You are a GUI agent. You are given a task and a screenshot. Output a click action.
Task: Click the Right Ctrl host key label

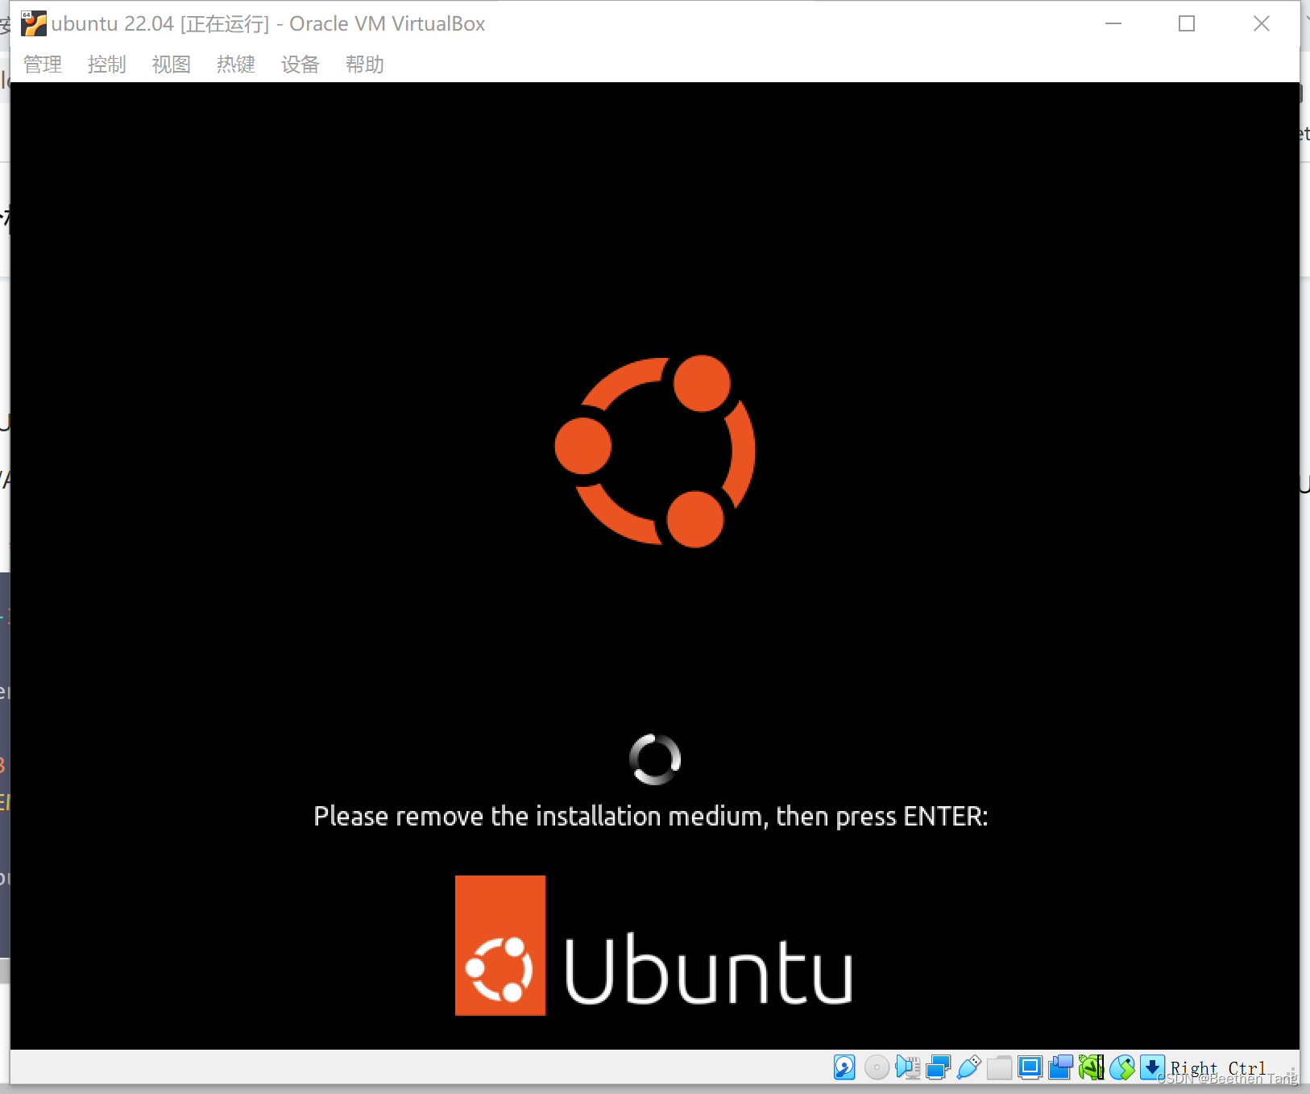(1218, 1068)
